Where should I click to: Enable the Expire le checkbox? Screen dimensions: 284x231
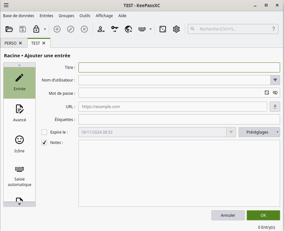44,132
